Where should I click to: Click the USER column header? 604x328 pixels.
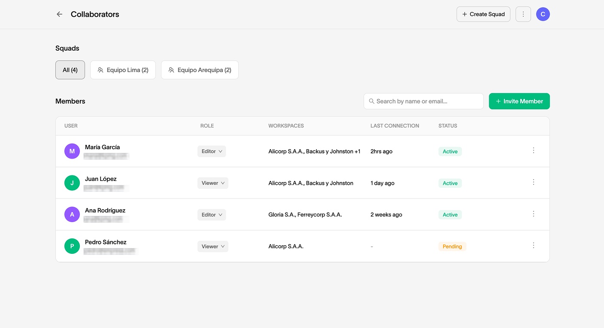tap(71, 126)
